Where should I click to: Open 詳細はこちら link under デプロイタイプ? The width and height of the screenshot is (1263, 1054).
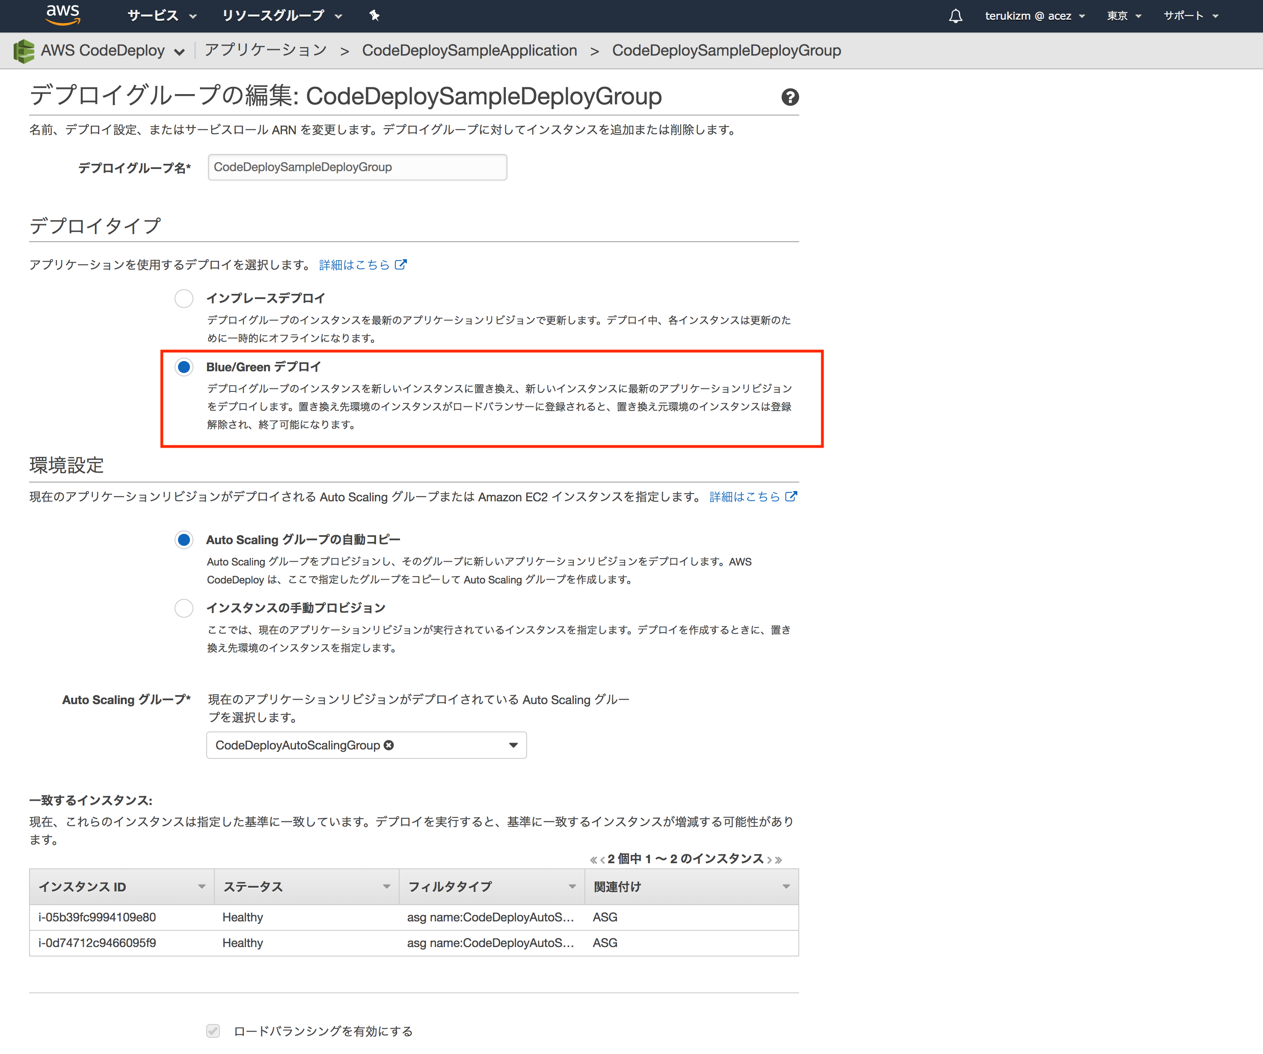[x=354, y=264]
